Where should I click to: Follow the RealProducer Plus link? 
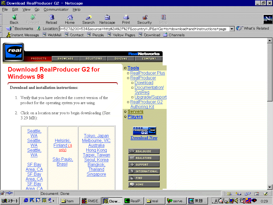pyautogui.click(x=147, y=73)
